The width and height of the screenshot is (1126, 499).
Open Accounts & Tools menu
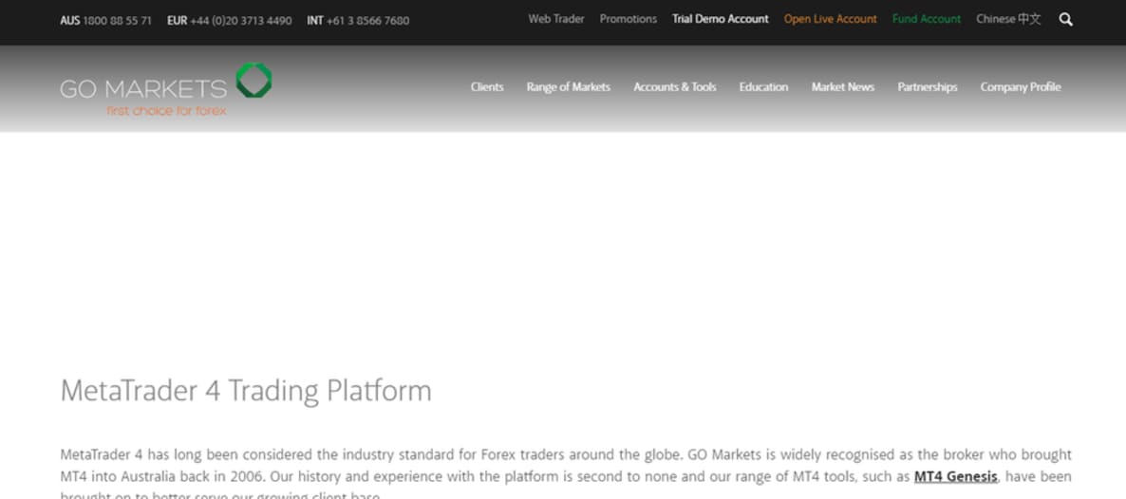point(674,87)
